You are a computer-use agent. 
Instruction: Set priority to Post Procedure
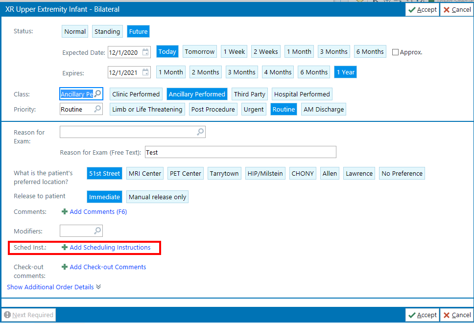pyautogui.click(x=213, y=109)
